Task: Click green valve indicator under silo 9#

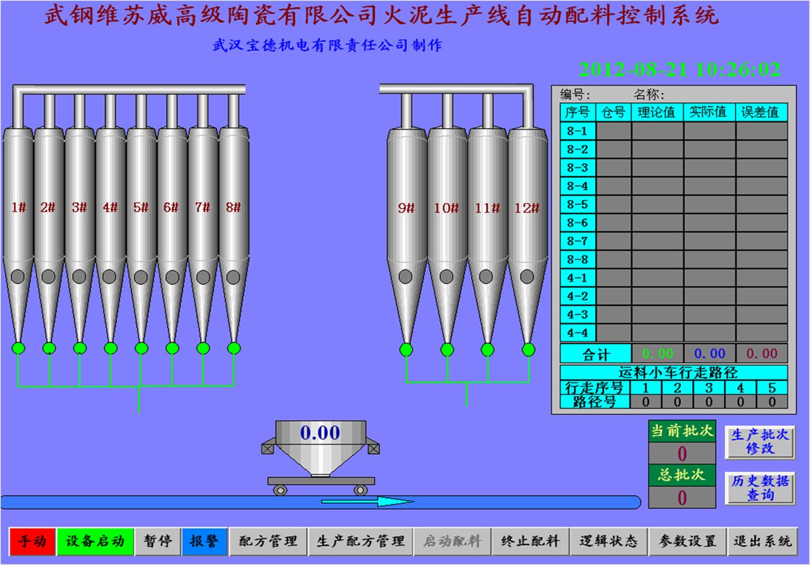Action: tap(407, 350)
